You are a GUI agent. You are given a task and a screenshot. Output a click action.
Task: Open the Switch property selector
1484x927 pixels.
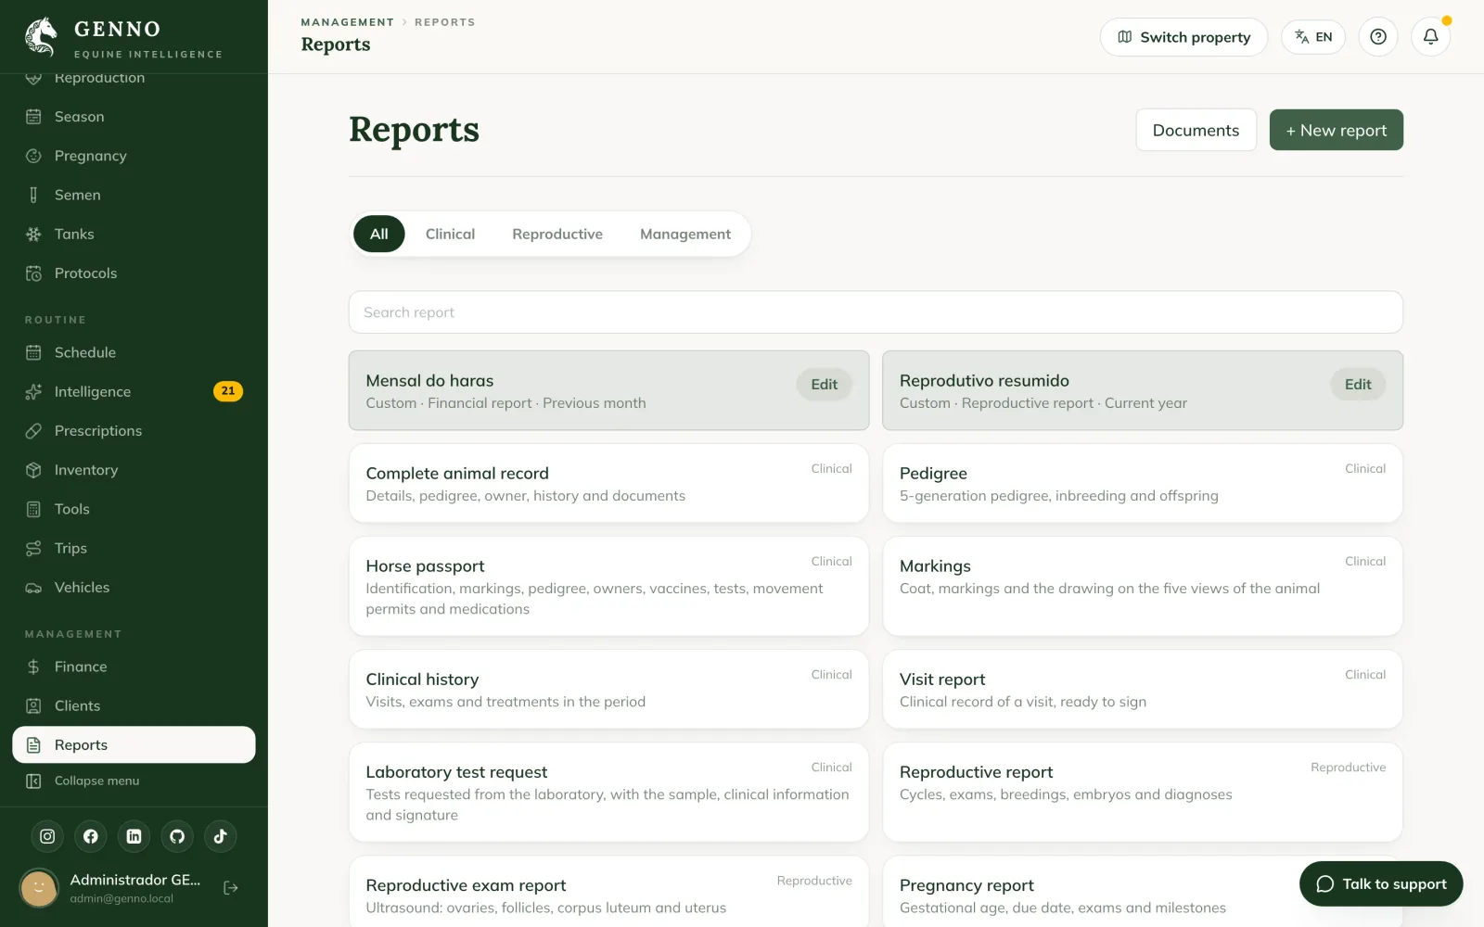click(x=1183, y=37)
